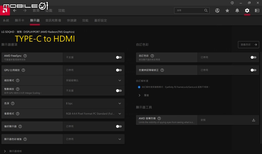The image size is (262, 154).
Task: Switch to the 喜好設定 tab
Action: [100, 20]
